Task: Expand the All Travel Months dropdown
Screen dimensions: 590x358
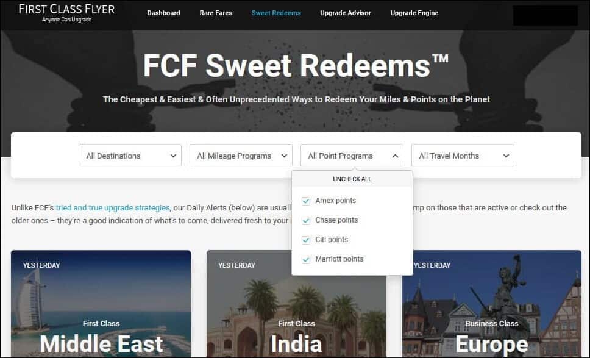Action: (463, 155)
